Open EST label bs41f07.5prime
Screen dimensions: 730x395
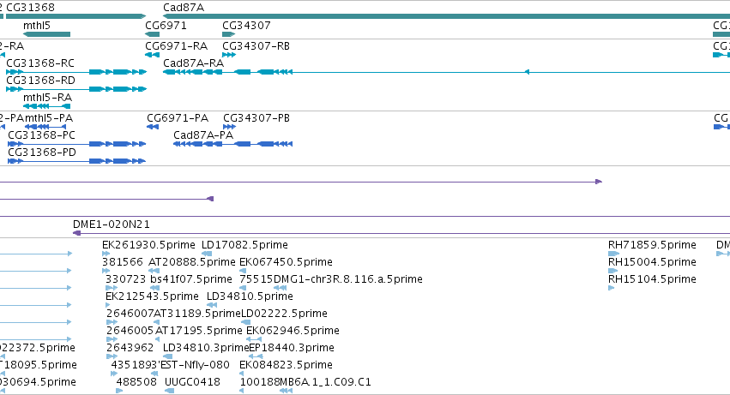[191, 279]
